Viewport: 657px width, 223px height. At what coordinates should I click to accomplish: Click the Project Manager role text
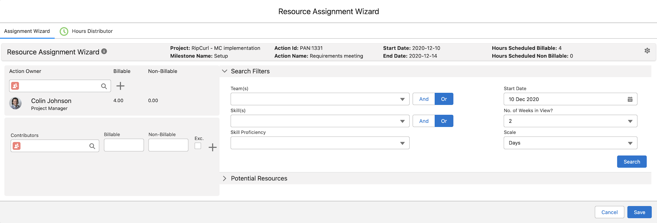pyautogui.click(x=49, y=108)
